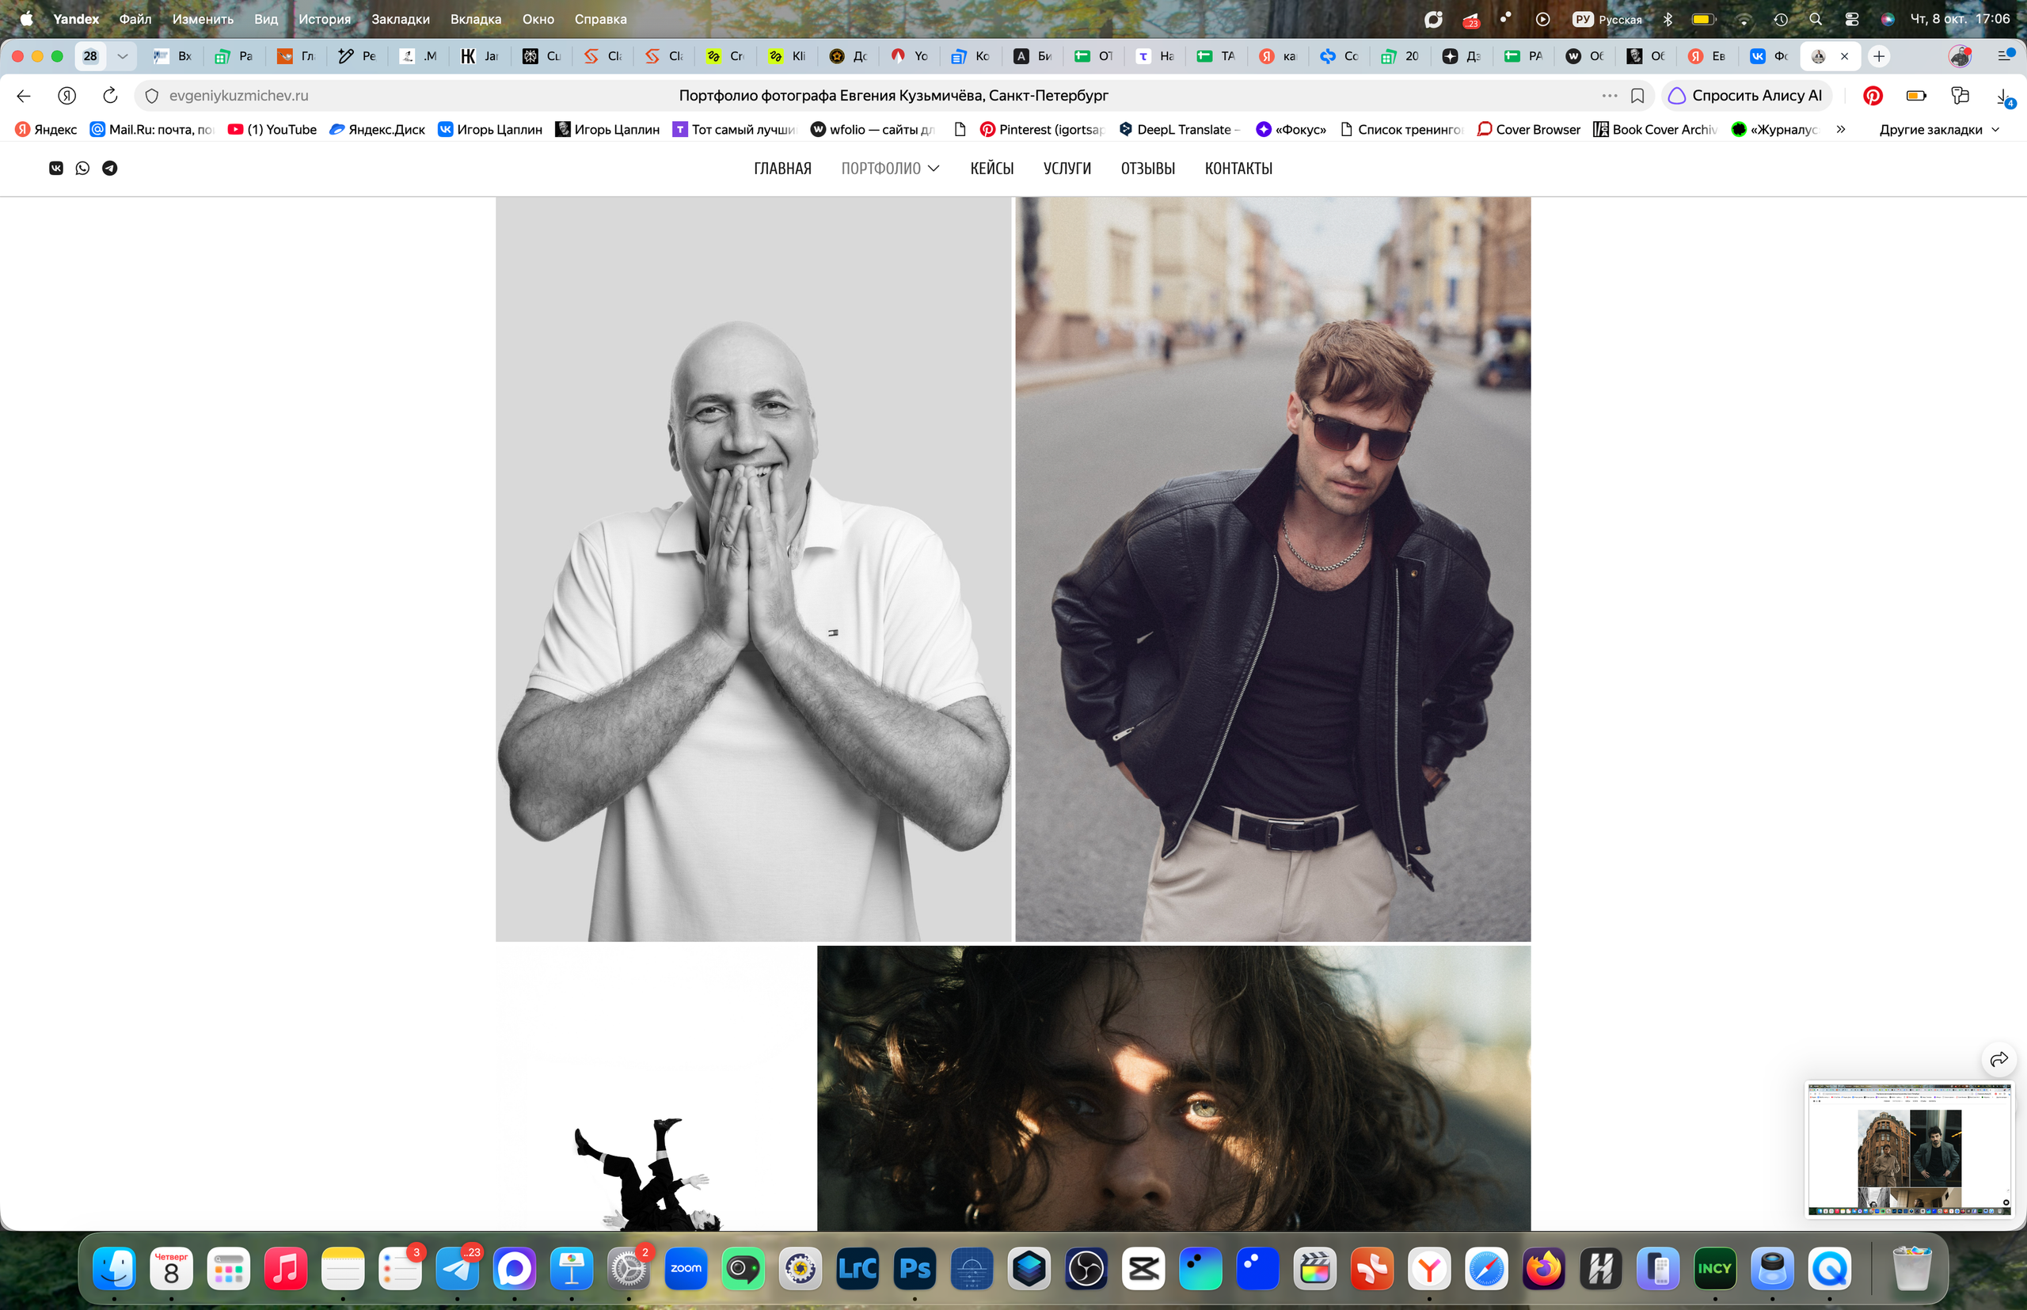Open the floating screenshot preview thumbnail

(1910, 1149)
